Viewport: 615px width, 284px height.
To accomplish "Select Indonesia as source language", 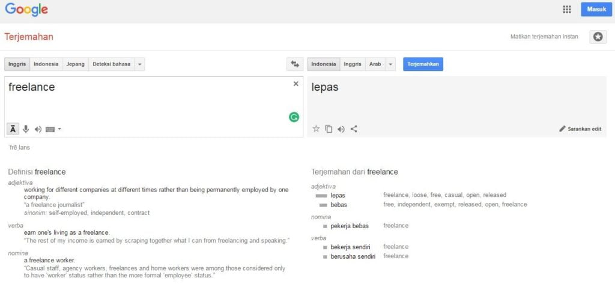I will [x=46, y=64].
